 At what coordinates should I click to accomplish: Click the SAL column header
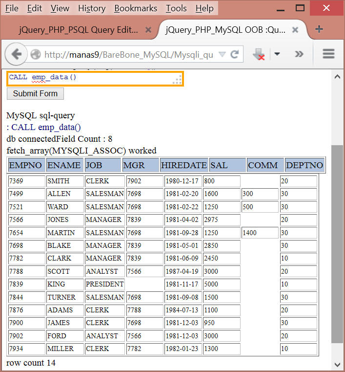pyautogui.click(x=227, y=165)
